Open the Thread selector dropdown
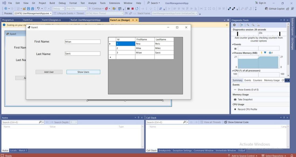296x157 pixels. (x=104, y=13)
